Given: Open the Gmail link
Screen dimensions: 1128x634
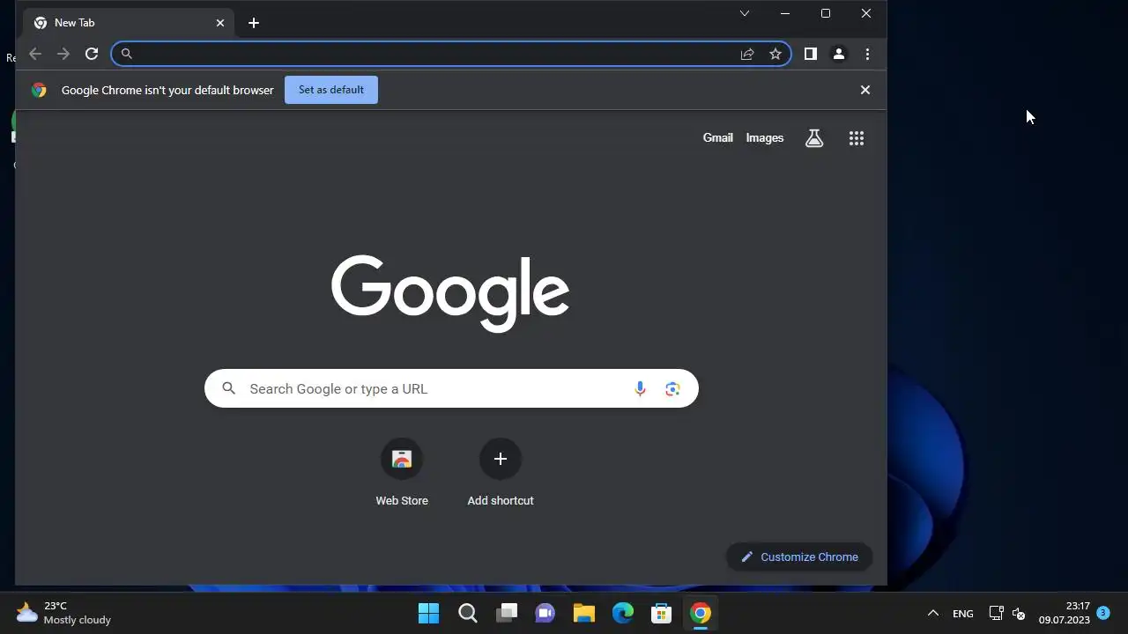Looking at the screenshot, I should click(x=718, y=137).
